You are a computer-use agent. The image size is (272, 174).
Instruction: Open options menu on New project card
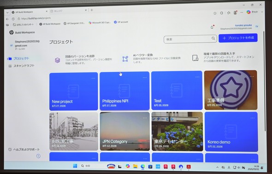pos(93,78)
